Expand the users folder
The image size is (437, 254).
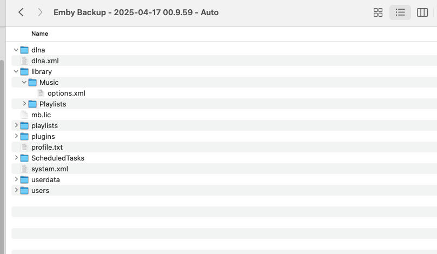(x=16, y=190)
